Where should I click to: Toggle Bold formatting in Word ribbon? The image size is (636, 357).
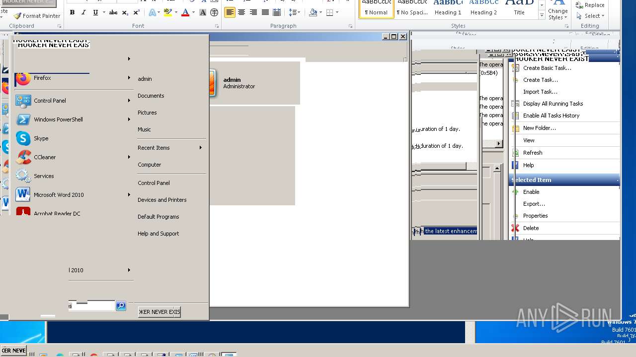point(72,12)
